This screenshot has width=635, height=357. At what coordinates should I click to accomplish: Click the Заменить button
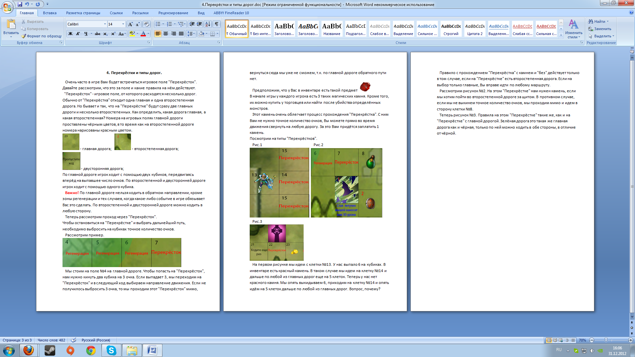click(602, 29)
